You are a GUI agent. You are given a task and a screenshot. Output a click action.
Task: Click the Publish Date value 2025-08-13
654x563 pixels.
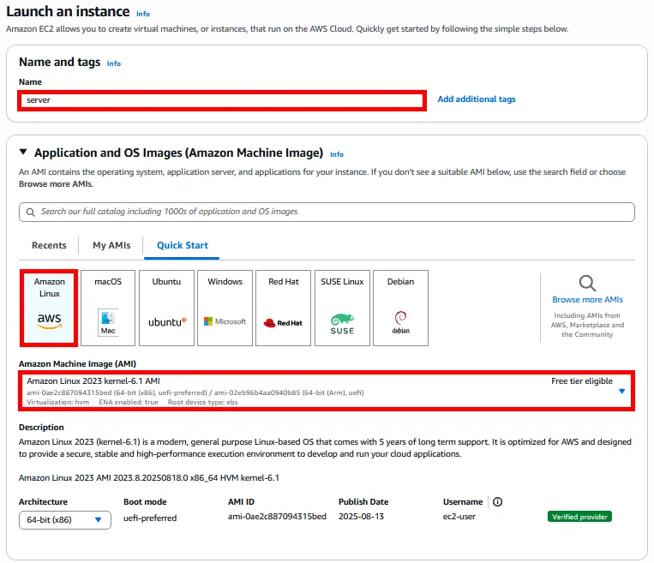tap(361, 516)
